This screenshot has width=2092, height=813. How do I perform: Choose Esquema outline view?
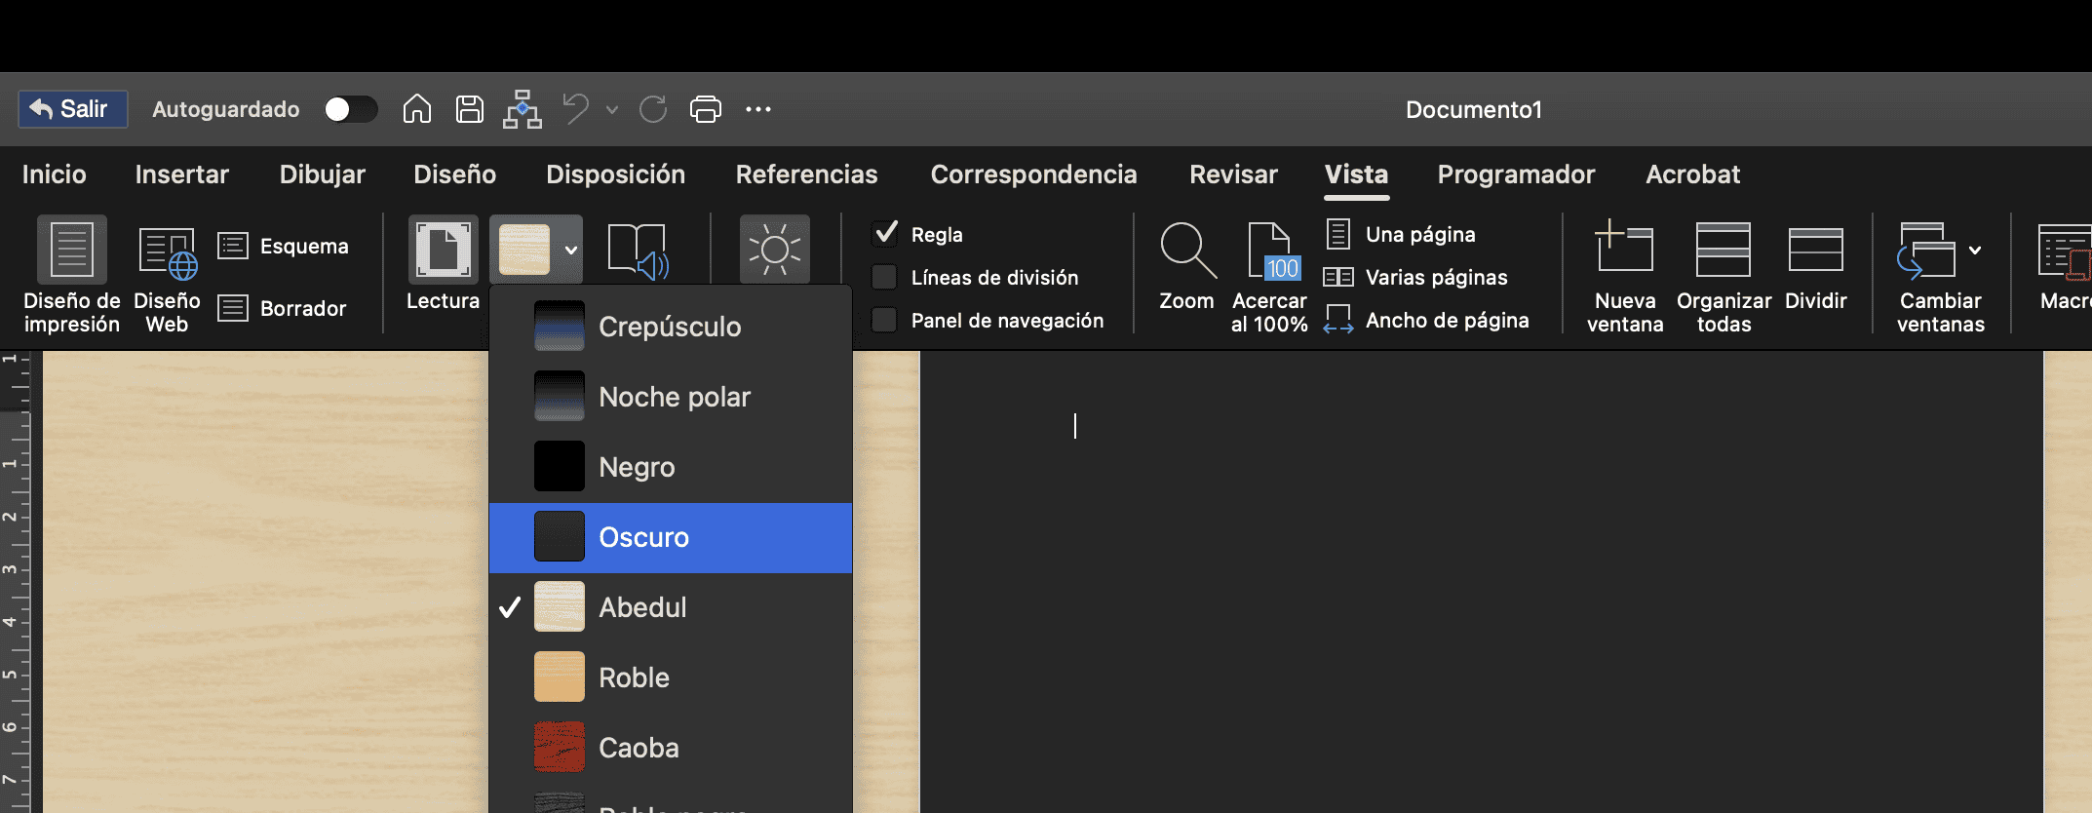point(284,246)
